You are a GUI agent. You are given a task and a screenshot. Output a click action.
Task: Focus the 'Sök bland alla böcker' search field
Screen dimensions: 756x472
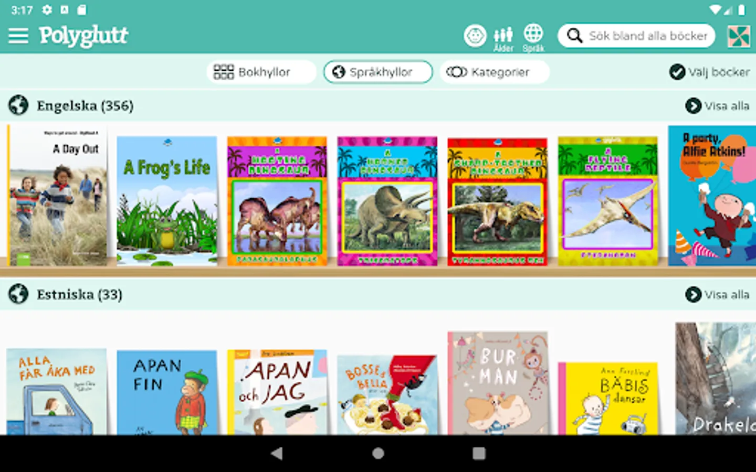coord(636,36)
